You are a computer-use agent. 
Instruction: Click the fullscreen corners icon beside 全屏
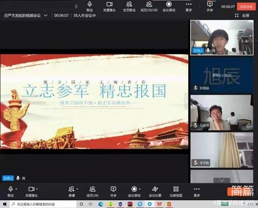[237, 15]
